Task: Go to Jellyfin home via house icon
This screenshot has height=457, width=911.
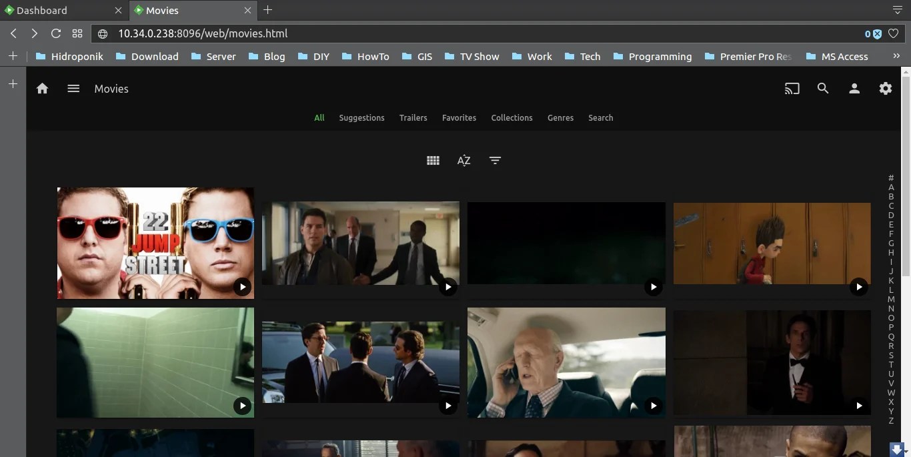Action: (x=42, y=89)
